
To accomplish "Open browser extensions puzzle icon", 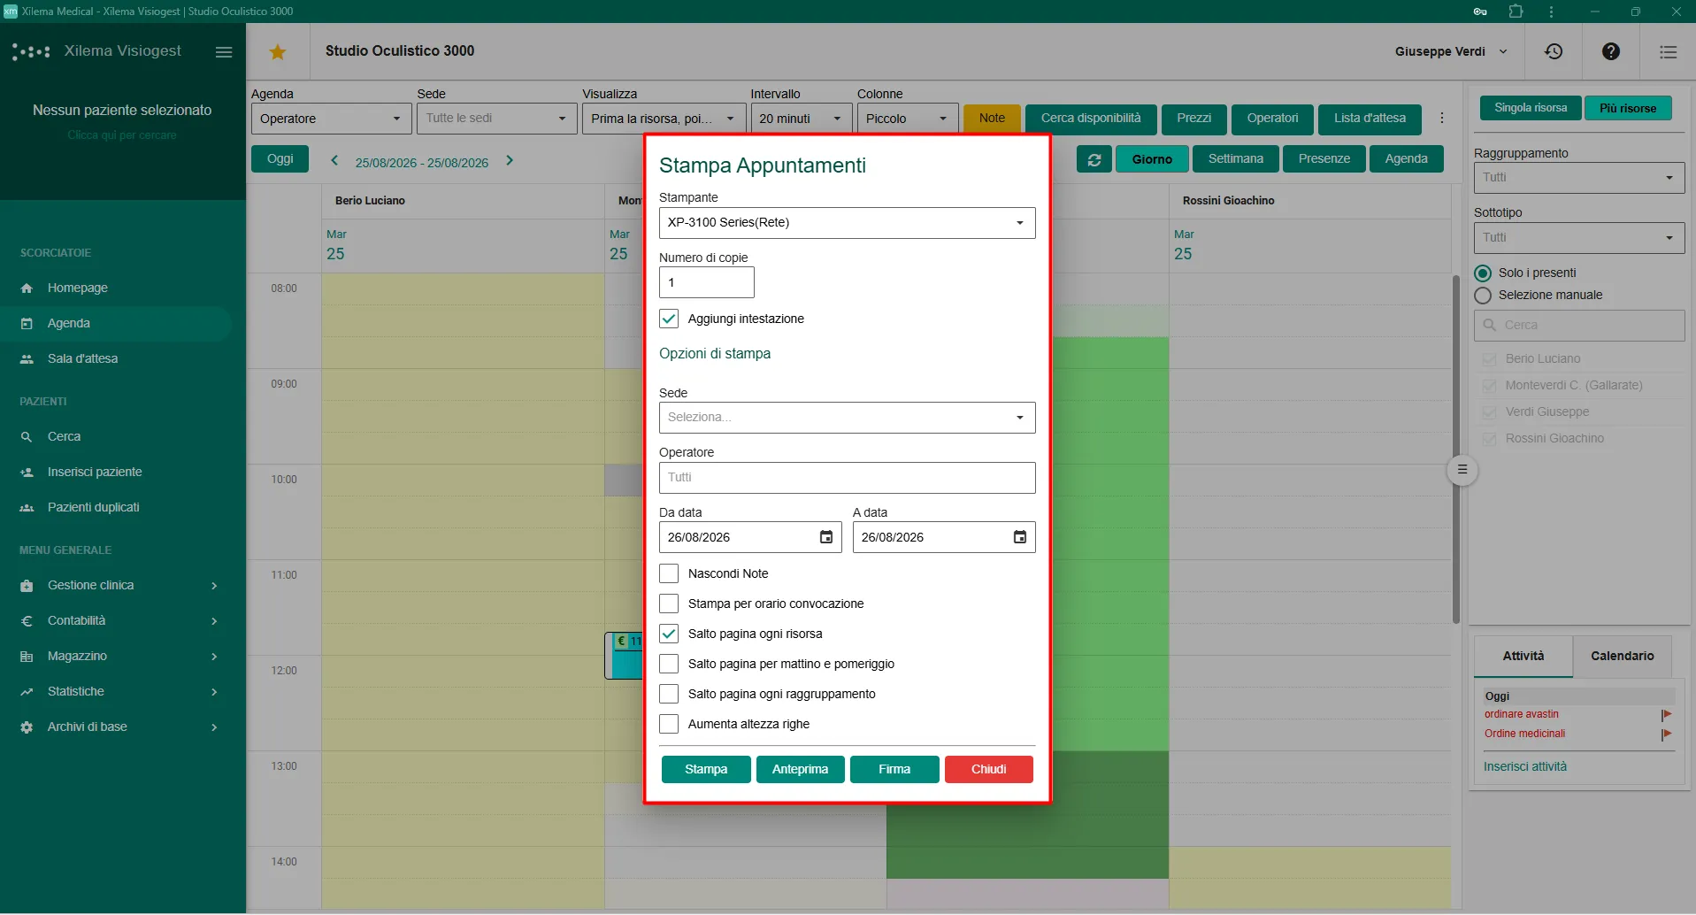I will click(x=1516, y=12).
